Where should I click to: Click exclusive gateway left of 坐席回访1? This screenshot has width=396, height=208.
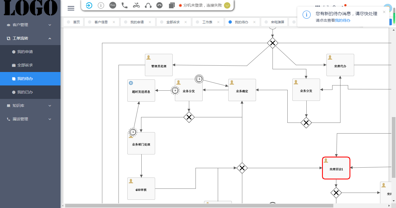click(242, 168)
